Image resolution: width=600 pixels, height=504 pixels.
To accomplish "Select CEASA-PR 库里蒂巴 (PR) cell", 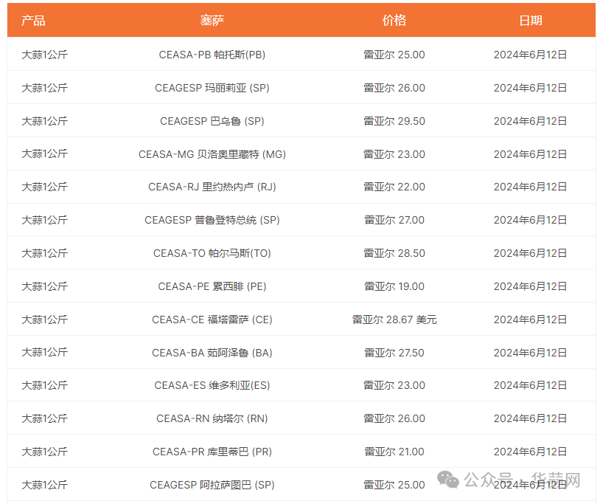I will click(212, 452).
